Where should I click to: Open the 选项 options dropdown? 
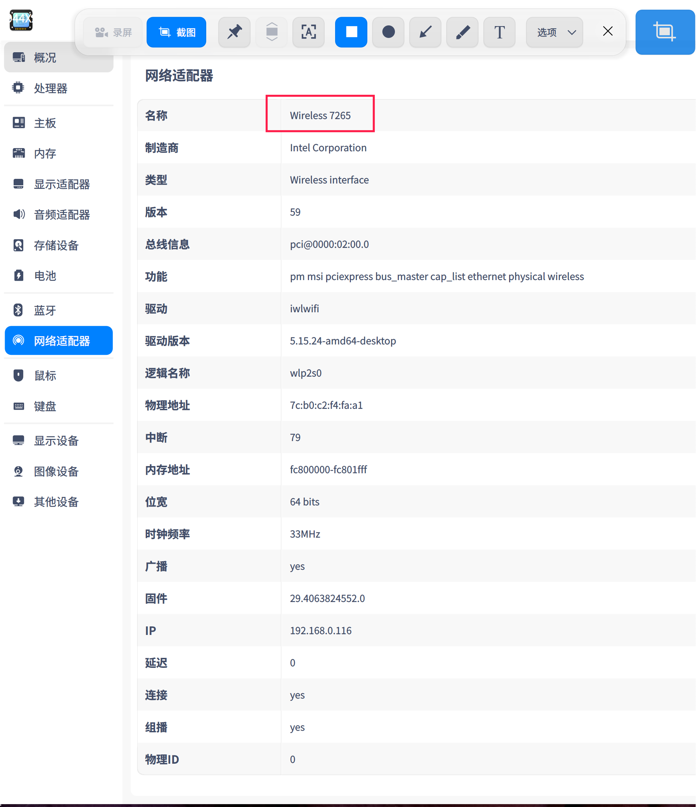554,32
